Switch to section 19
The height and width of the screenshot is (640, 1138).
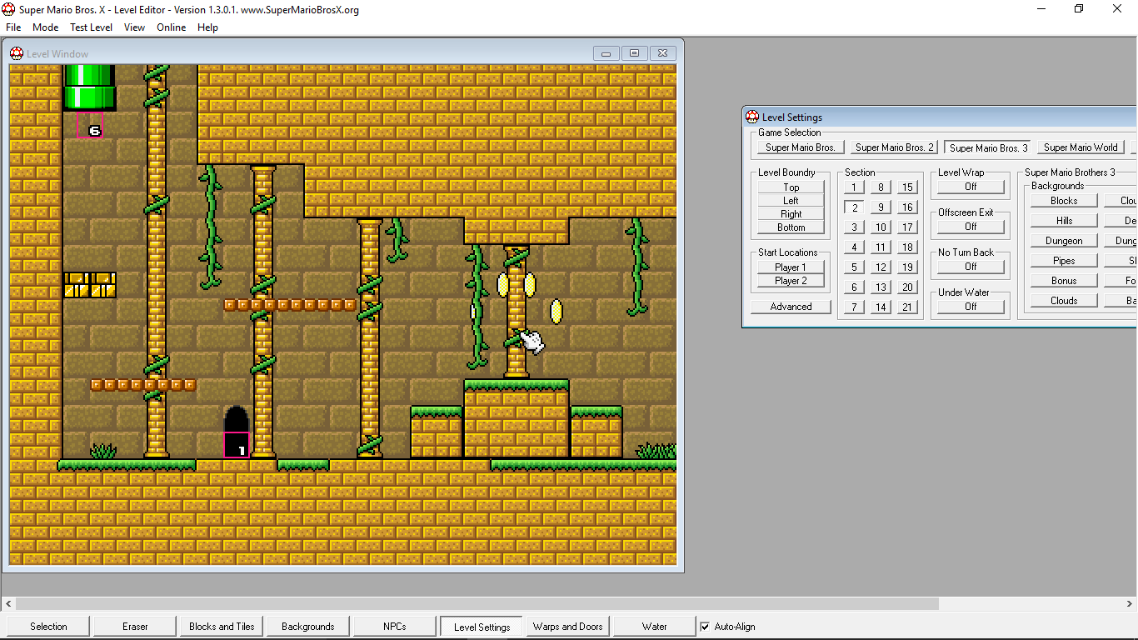coord(907,267)
